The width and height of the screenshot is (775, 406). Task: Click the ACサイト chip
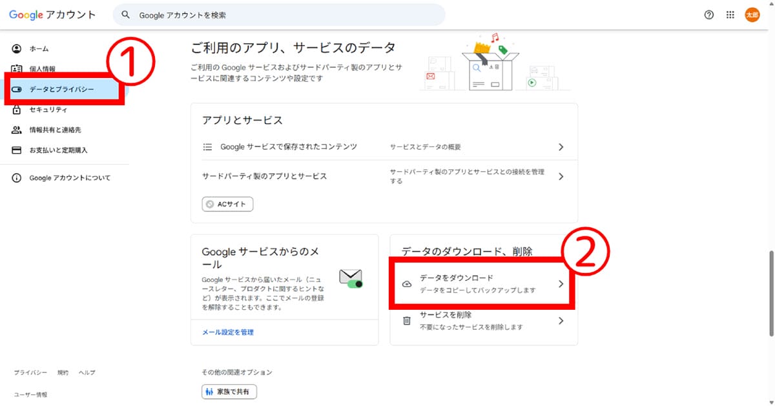point(228,204)
